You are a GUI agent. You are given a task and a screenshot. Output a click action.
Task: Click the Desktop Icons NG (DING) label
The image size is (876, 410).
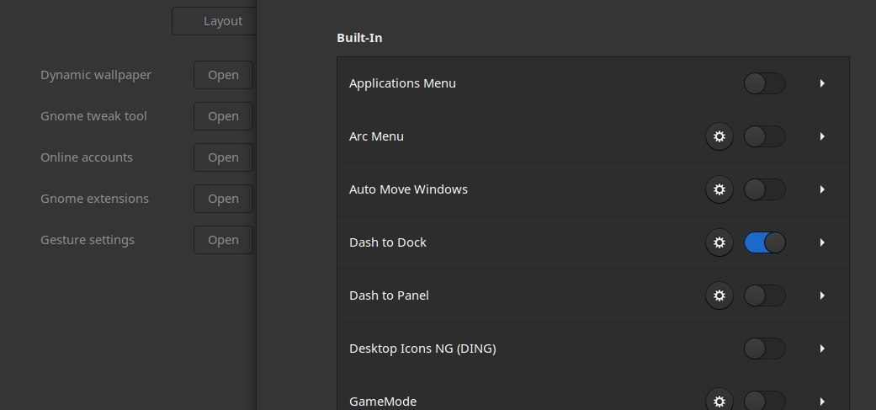coord(422,349)
